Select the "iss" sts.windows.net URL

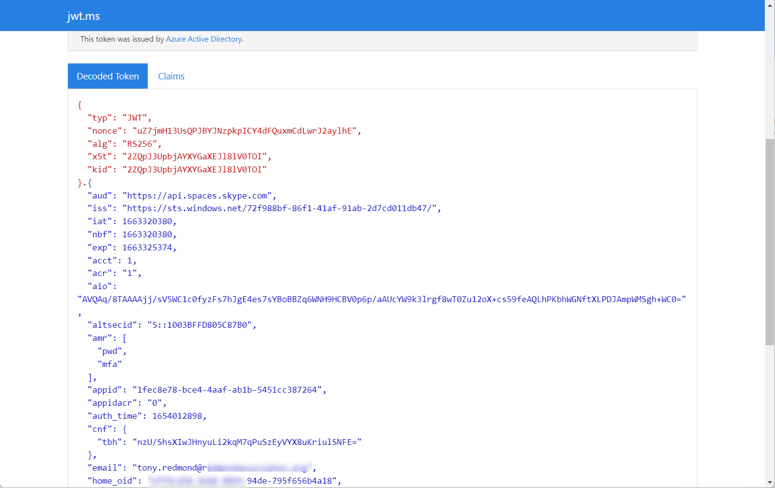point(281,208)
